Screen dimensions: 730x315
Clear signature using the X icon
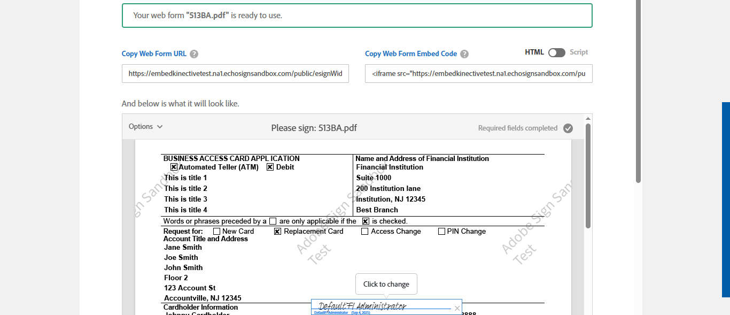457,308
